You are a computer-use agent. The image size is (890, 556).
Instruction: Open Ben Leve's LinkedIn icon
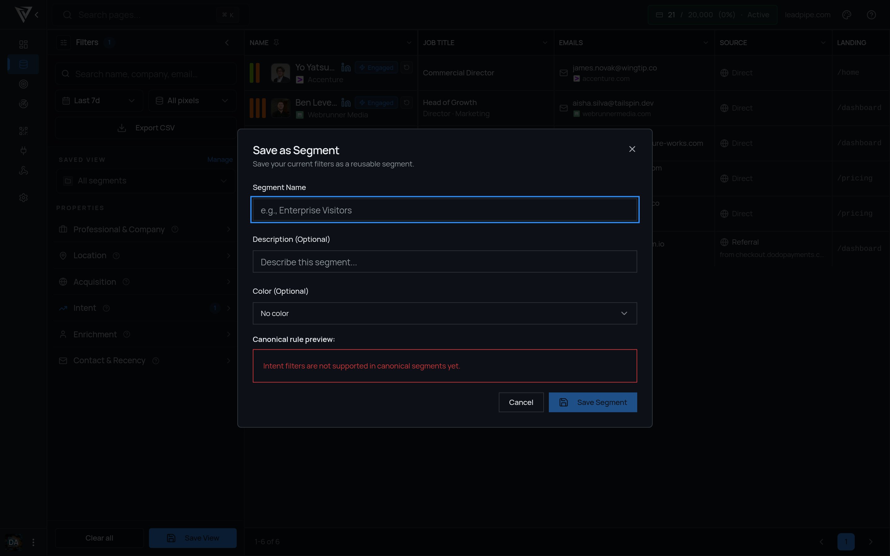[346, 103]
